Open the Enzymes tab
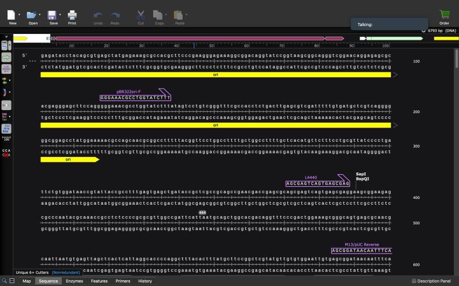Screen dimensions: 459x286 tap(74, 281)
